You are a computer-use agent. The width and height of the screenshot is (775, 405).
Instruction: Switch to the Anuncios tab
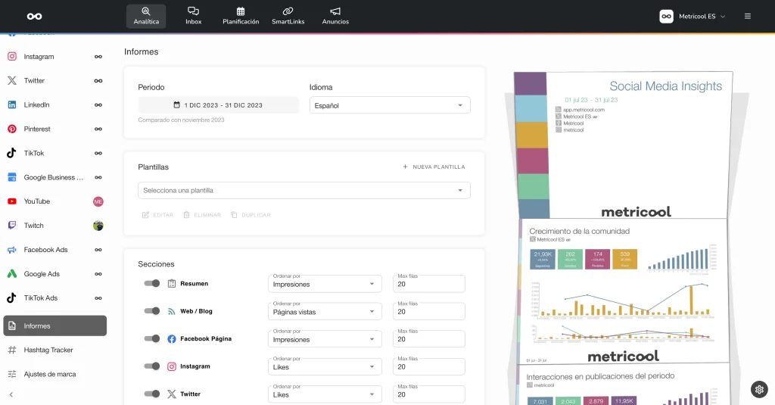tap(335, 17)
